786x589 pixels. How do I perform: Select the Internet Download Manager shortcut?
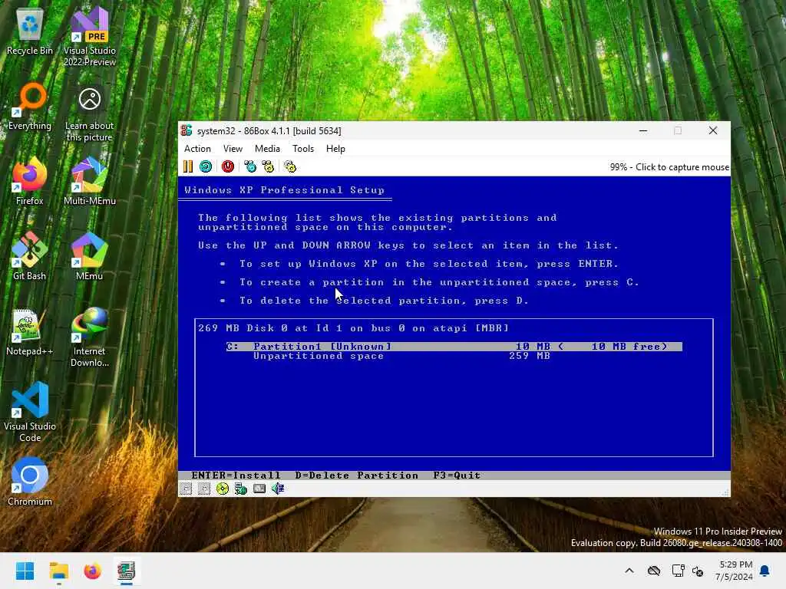point(90,338)
